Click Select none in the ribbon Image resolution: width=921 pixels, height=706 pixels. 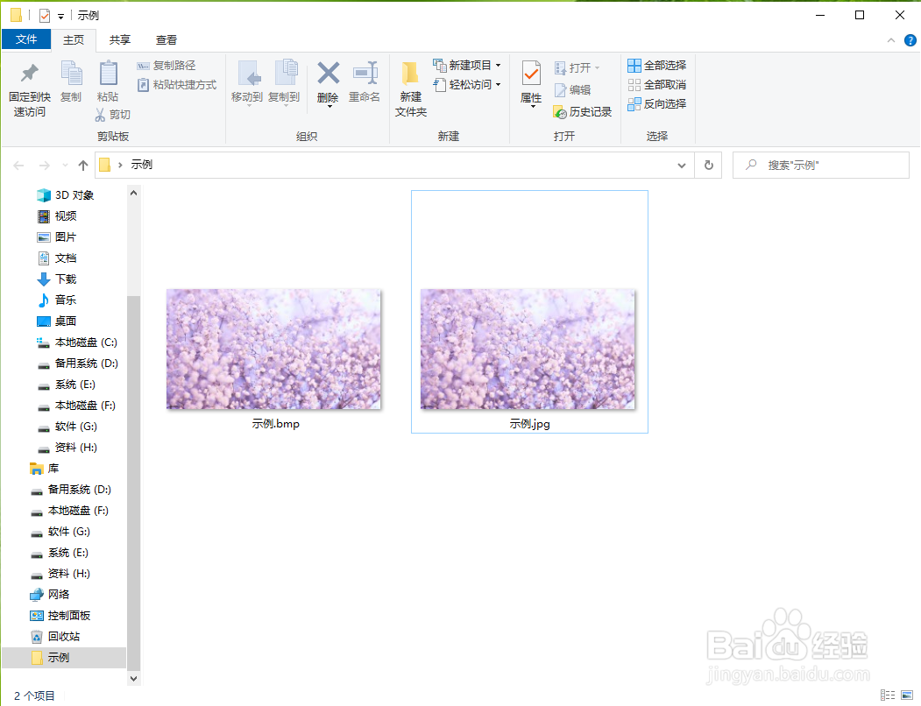coord(656,85)
